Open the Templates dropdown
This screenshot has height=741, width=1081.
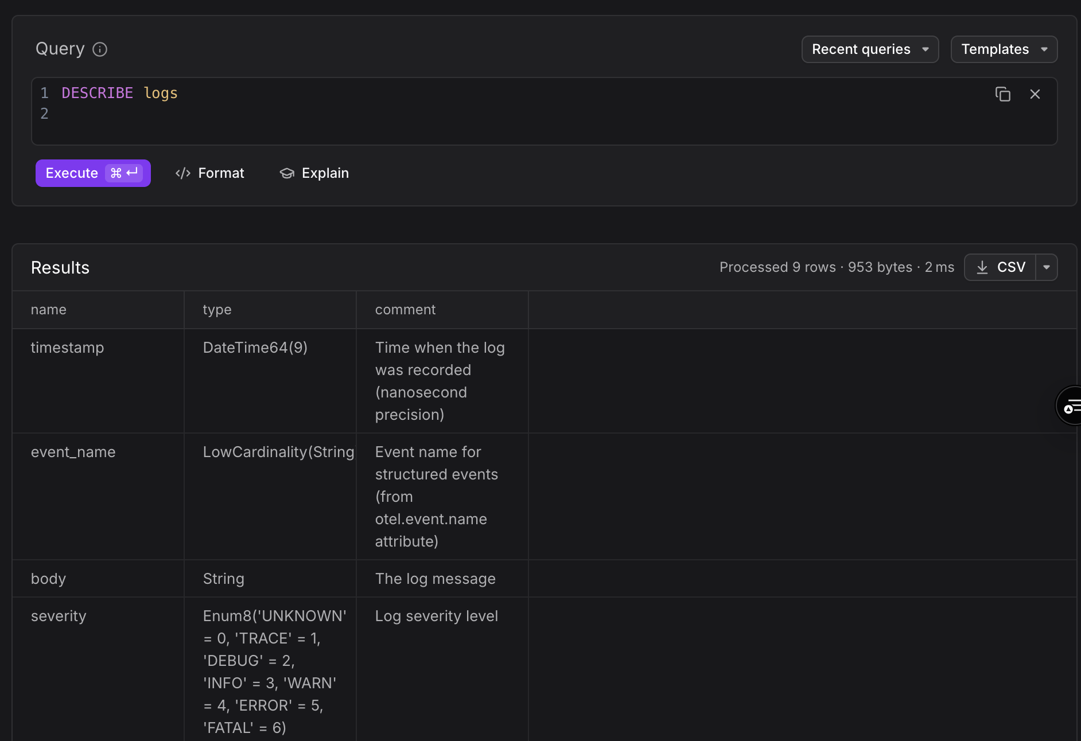1004,49
